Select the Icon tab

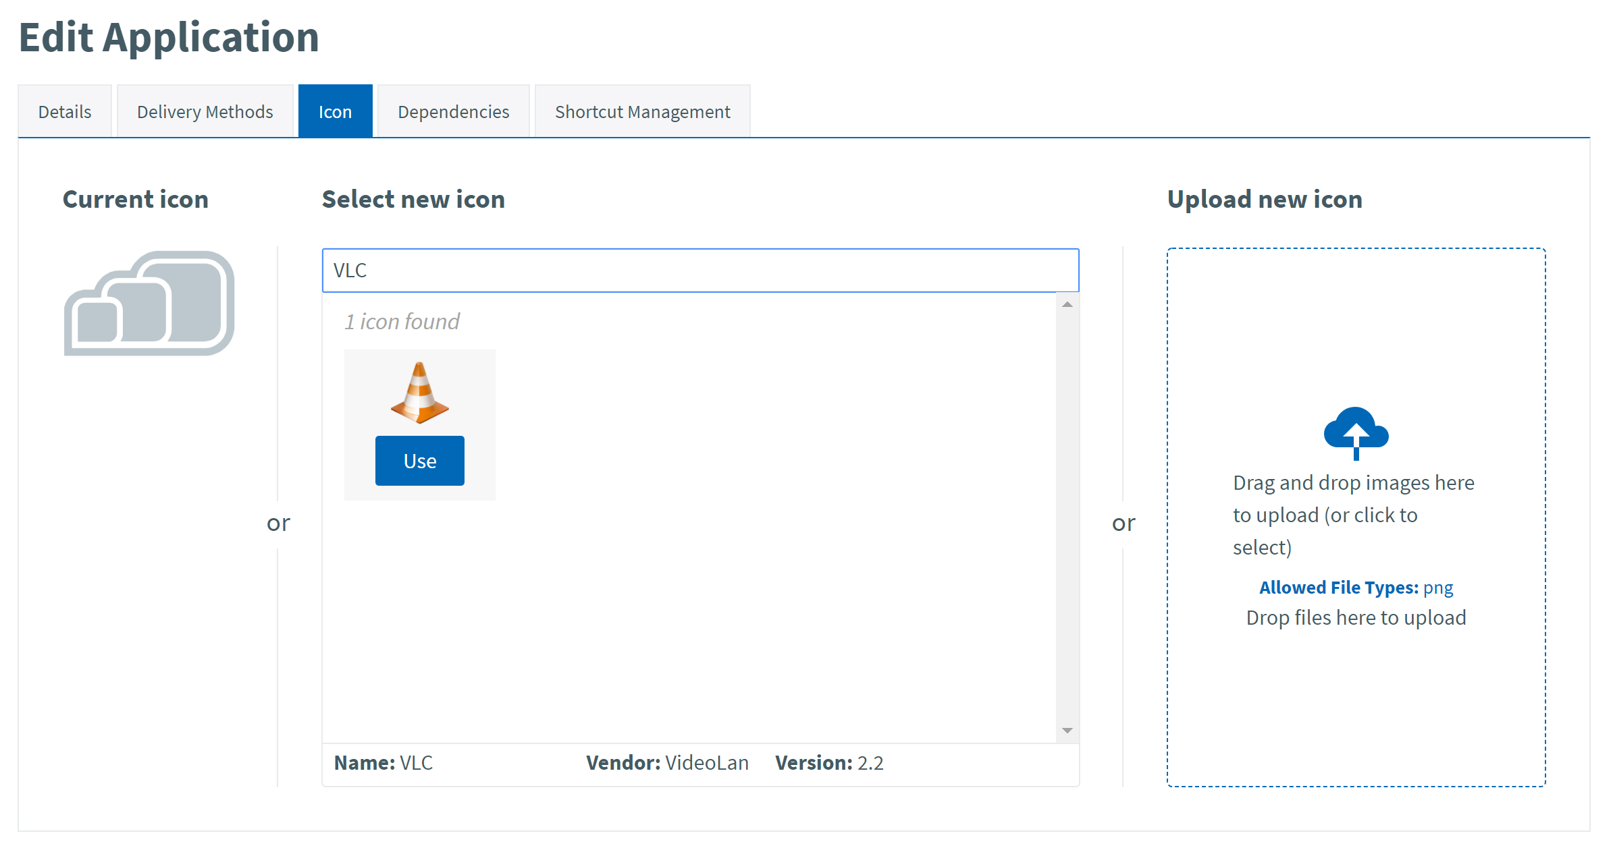(x=335, y=111)
